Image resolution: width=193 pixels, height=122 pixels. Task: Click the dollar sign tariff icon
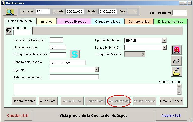click(75, 54)
